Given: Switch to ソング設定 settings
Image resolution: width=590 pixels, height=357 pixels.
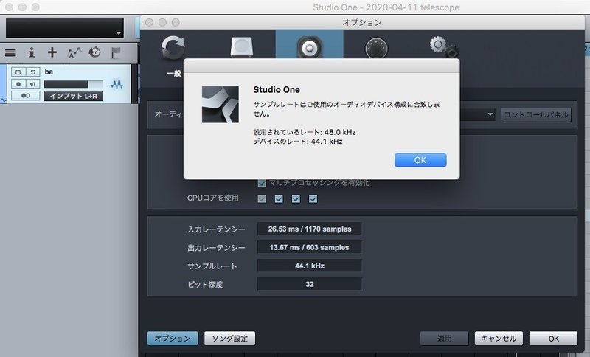Looking at the screenshot, I should [x=230, y=338].
